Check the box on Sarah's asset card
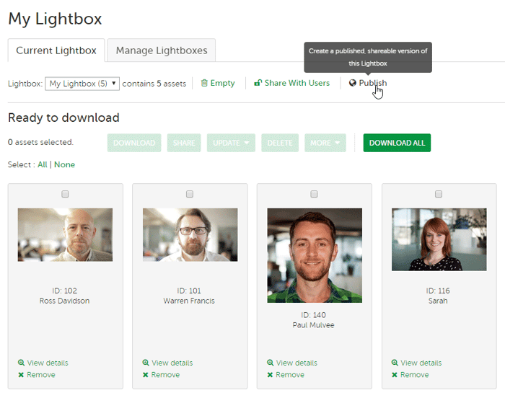 click(x=439, y=194)
